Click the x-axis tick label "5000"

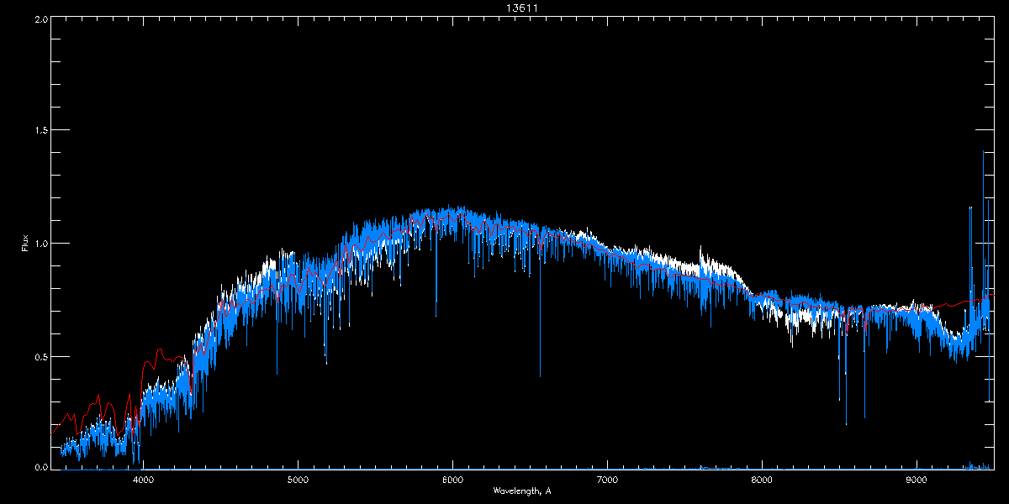(x=298, y=480)
